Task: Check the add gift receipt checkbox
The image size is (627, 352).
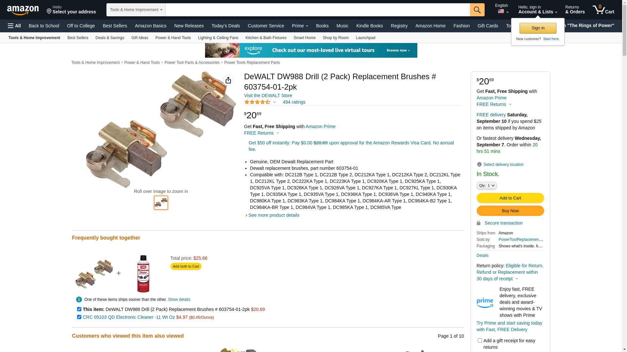Action: tap(480, 340)
